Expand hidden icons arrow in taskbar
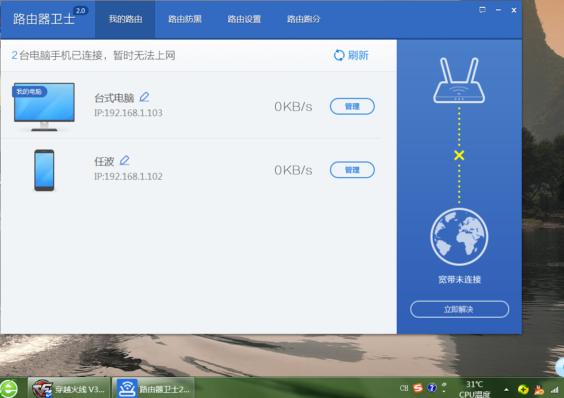Image resolution: width=564 pixels, height=398 pixels. click(x=505, y=388)
